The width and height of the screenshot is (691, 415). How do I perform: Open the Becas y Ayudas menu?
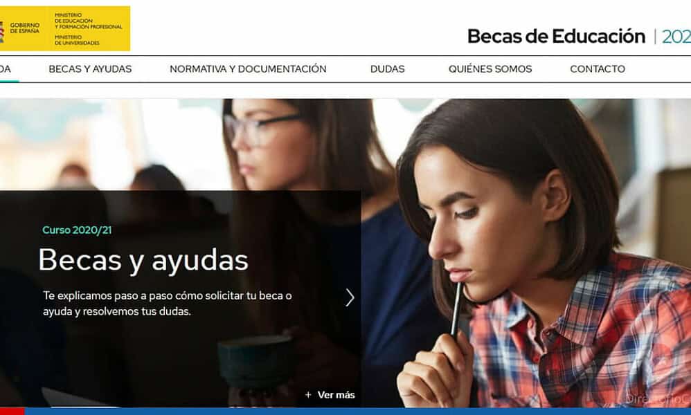coord(90,69)
